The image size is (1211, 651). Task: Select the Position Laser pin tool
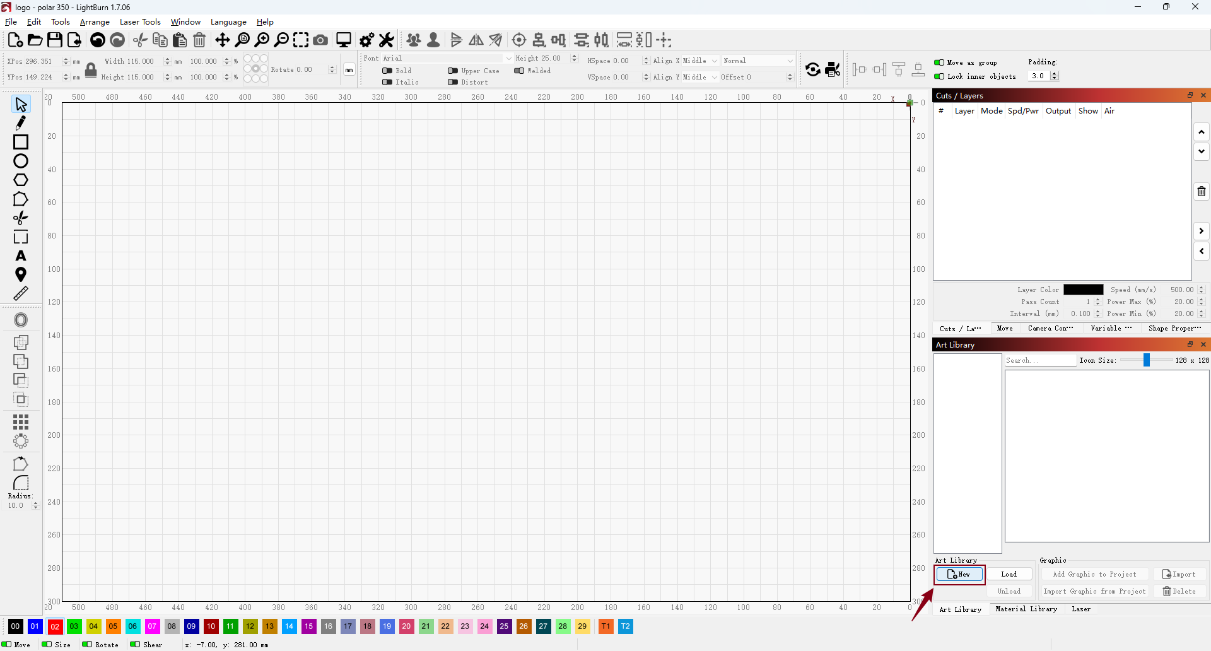tap(20, 274)
